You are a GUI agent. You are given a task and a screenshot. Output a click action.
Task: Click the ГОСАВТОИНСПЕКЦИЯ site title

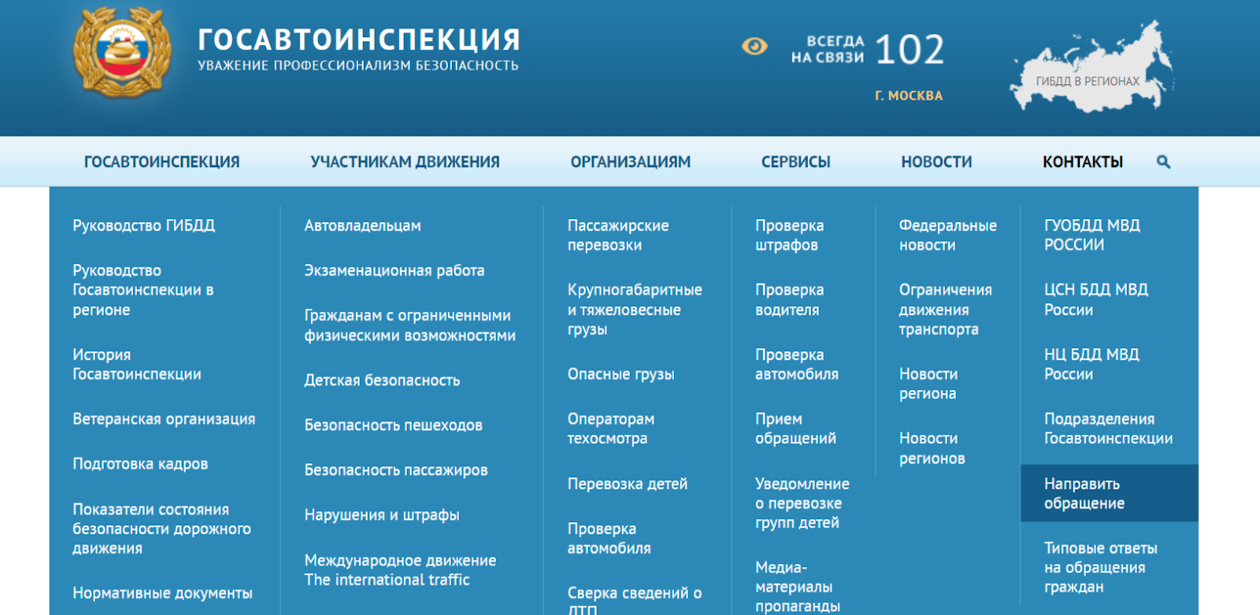point(359,39)
